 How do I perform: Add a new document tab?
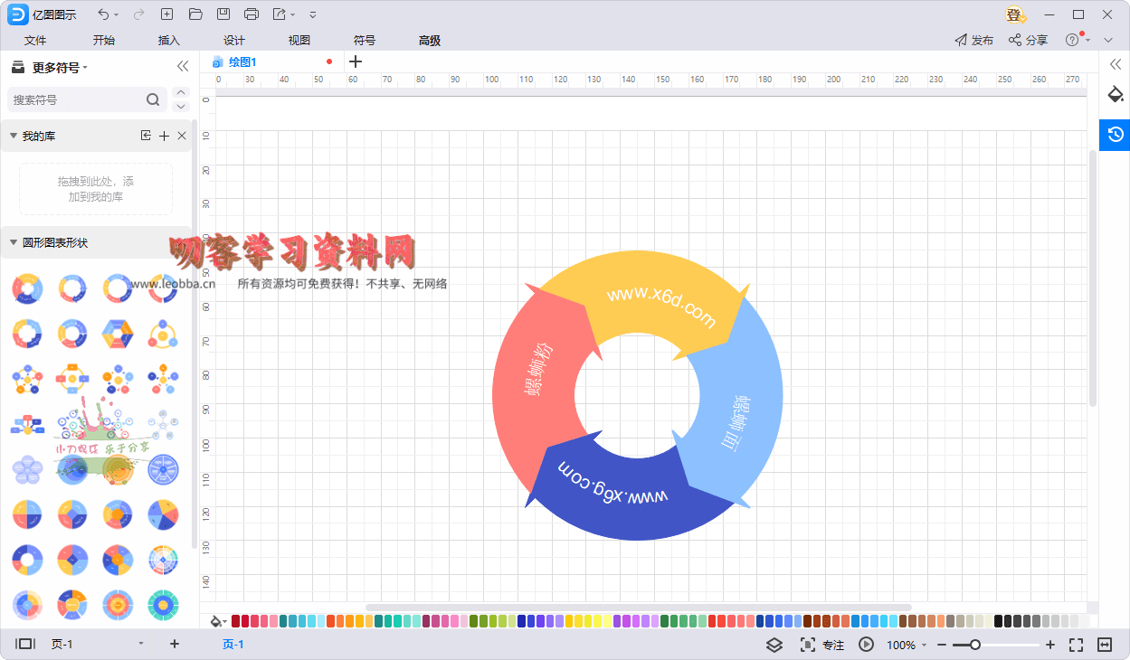click(356, 61)
